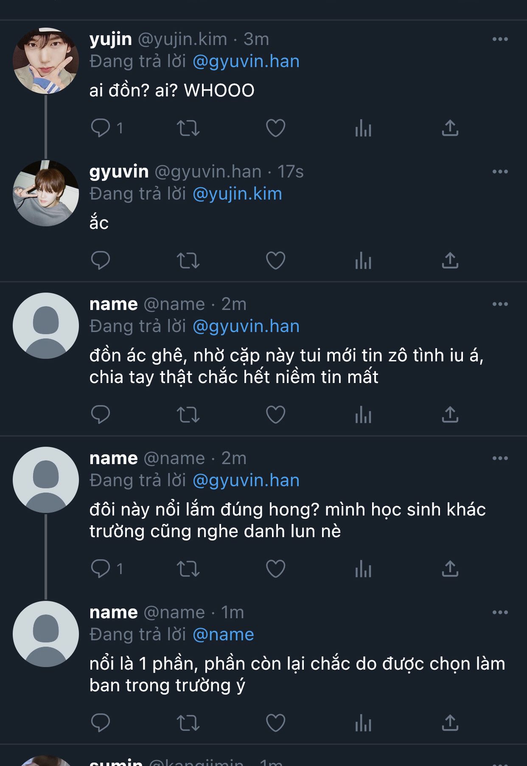Open more options on gyuvin's 'ắc' reply
The width and height of the screenshot is (527, 766).
coord(500,172)
